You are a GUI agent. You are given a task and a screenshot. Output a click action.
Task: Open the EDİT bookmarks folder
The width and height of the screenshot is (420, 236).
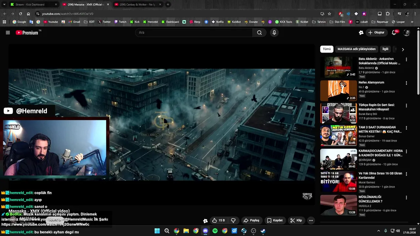tap(89, 22)
